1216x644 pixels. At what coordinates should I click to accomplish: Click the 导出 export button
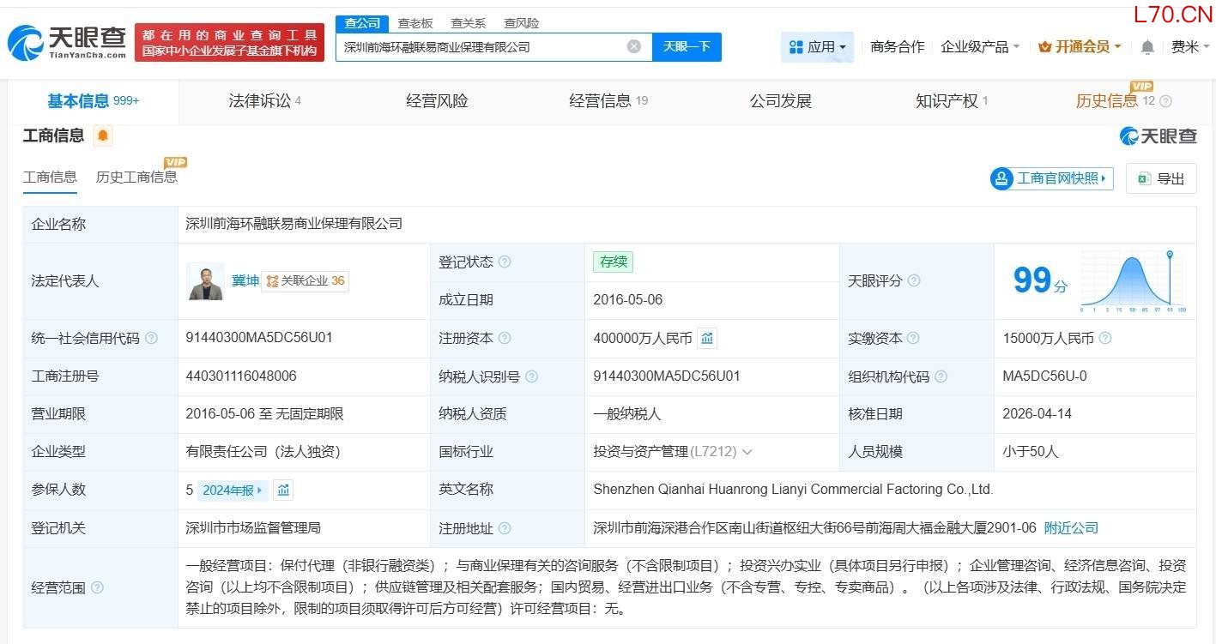point(1161,178)
